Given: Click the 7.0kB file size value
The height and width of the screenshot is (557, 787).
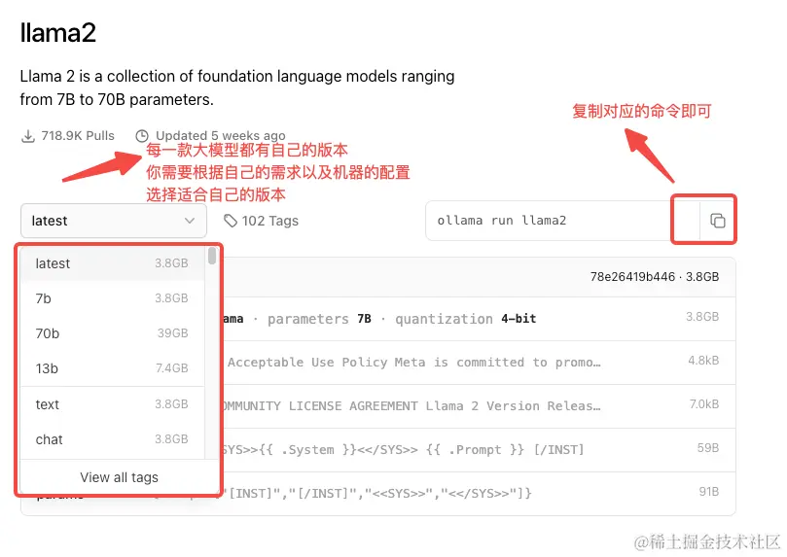Looking at the screenshot, I should (x=704, y=404).
